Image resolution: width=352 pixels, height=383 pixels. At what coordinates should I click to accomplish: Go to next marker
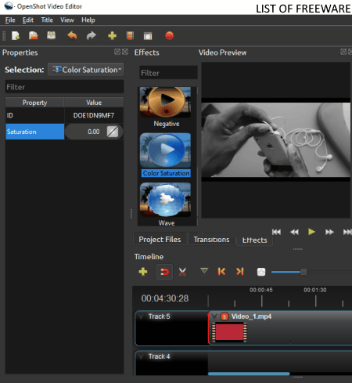pos(240,272)
